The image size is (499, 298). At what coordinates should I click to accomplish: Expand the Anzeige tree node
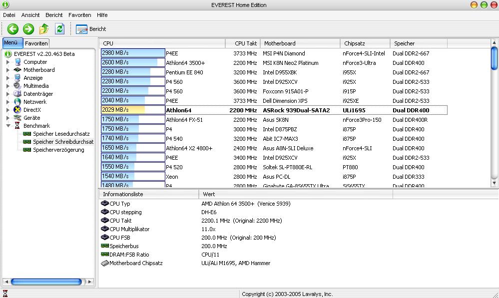point(8,78)
